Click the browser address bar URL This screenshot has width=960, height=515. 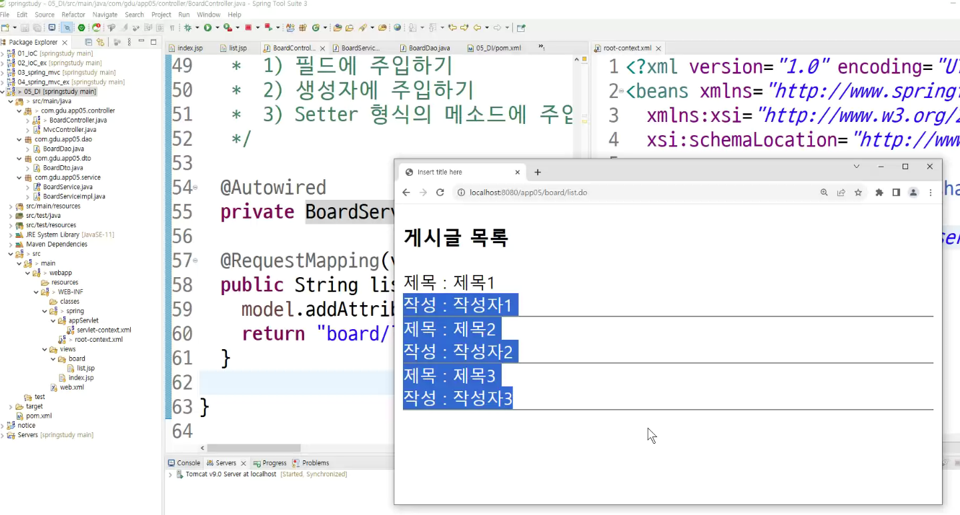(528, 193)
